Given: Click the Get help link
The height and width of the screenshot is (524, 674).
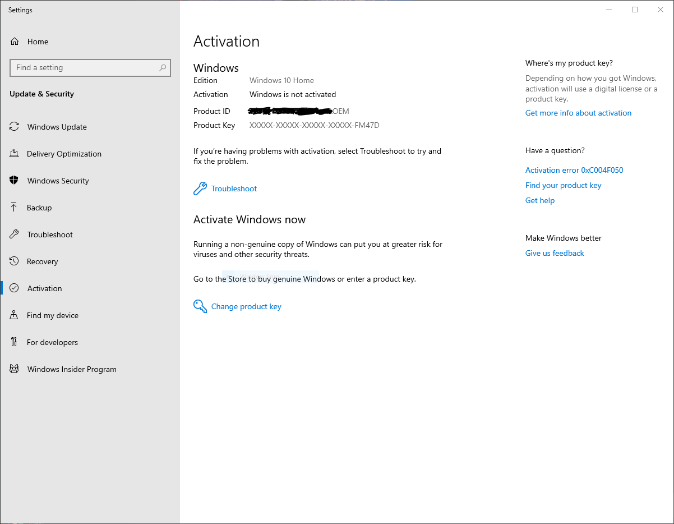Looking at the screenshot, I should 540,200.
